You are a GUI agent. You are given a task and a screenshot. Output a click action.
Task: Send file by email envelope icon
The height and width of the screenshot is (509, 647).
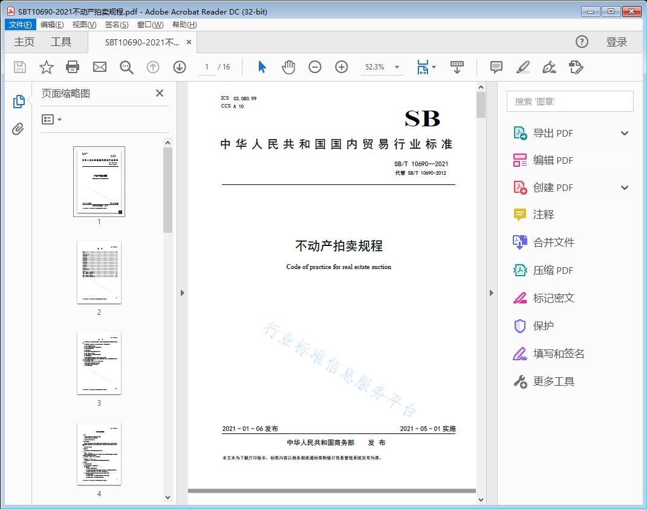pos(100,67)
